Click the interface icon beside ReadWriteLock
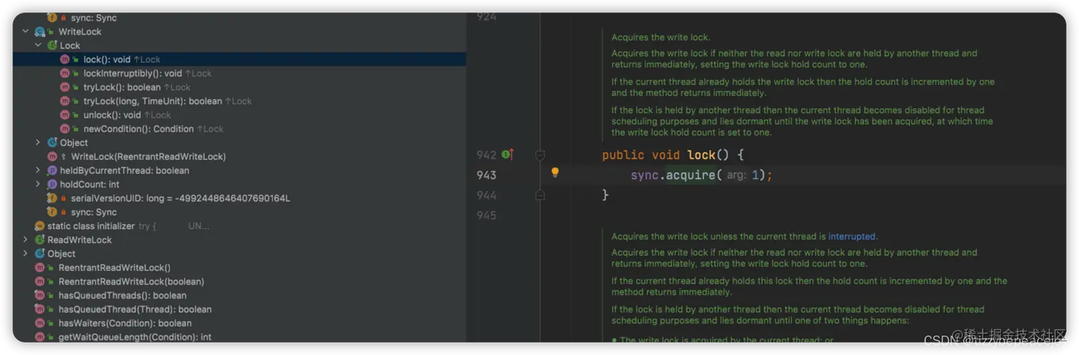This screenshot has height=355, width=1079. tap(40, 240)
